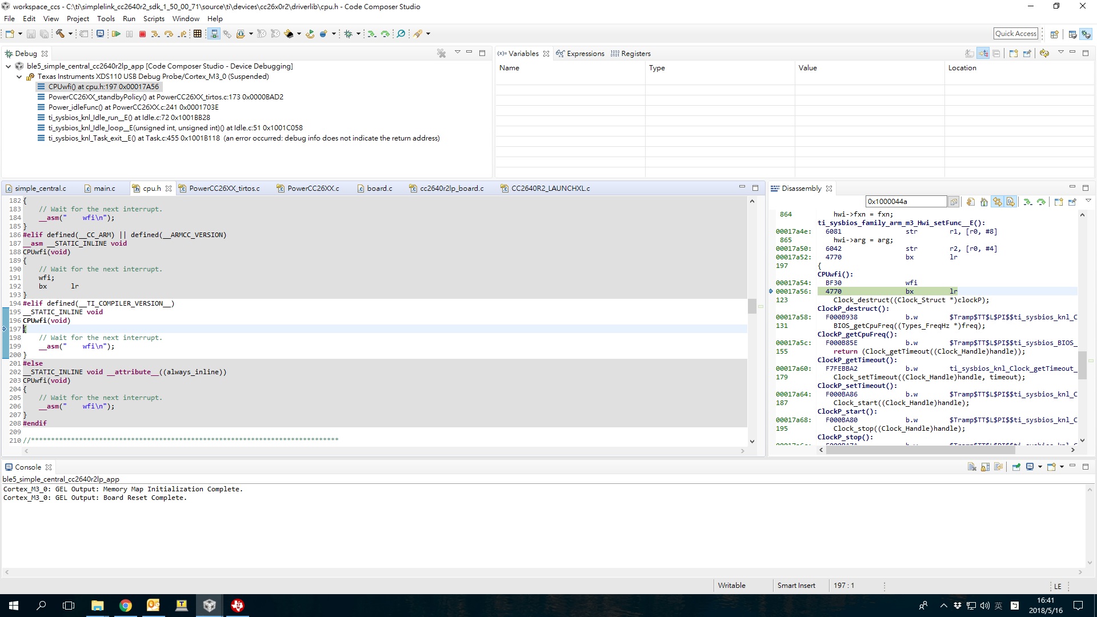
Task: Open Variables view menu triangle
Action: point(1060,53)
